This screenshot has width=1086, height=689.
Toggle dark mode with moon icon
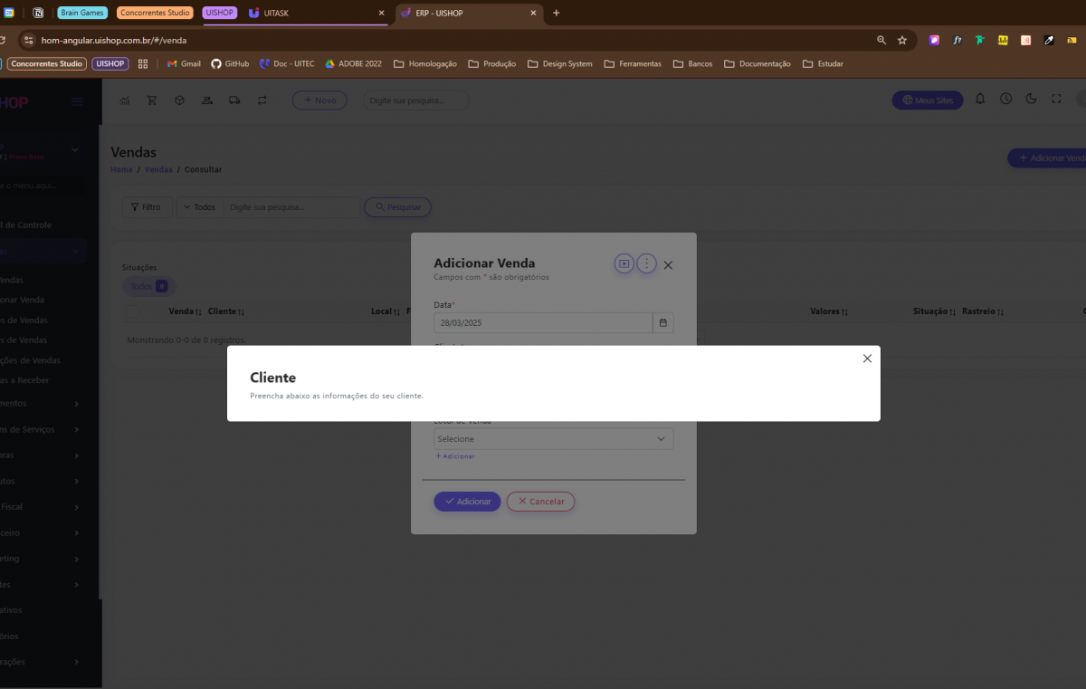click(1031, 100)
